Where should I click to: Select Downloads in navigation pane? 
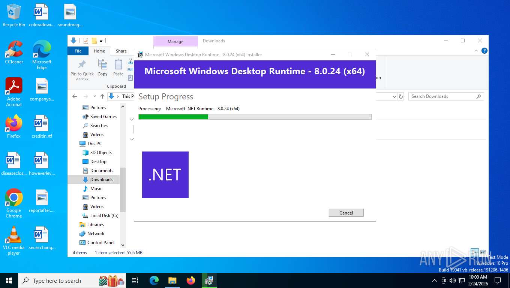pyautogui.click(x=94, y=180)
